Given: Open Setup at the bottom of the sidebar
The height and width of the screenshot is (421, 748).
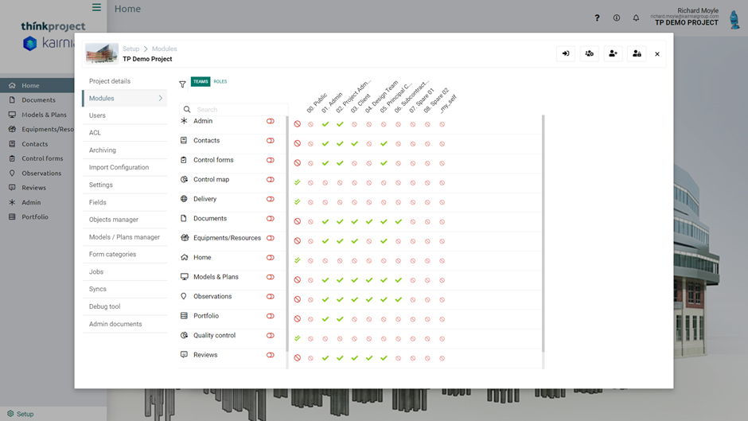Looking at the screenshot, I should [x=25, y=414].
